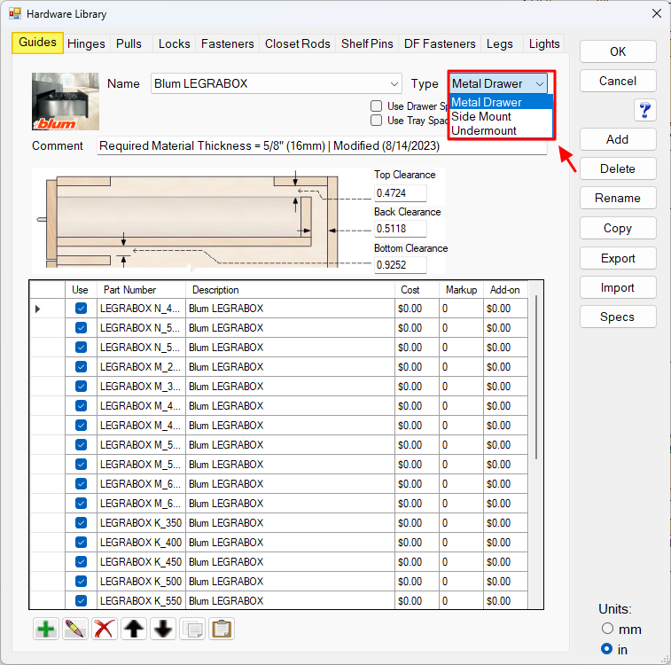
Task: Switch to the Hinges tab
Action: coord(86,43)
